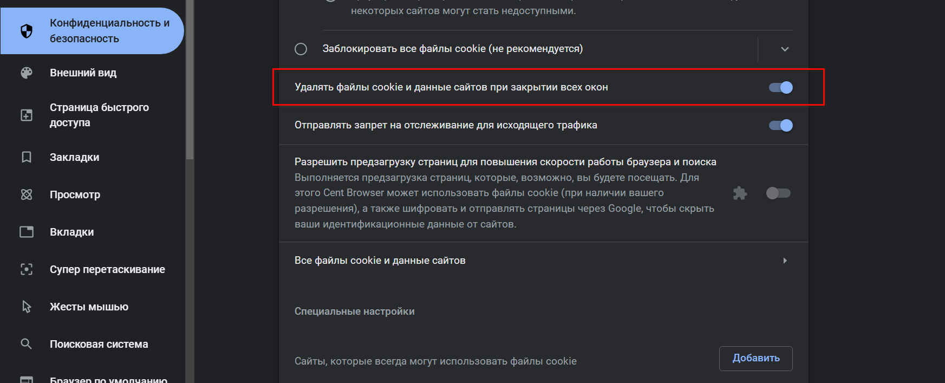
Task: Click the bookmark icon beside Закладки
Action: (27, 157)
